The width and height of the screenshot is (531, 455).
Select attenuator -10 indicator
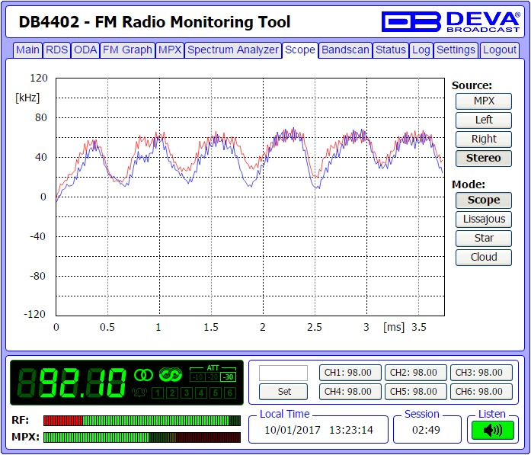click(x=197, y=376)
